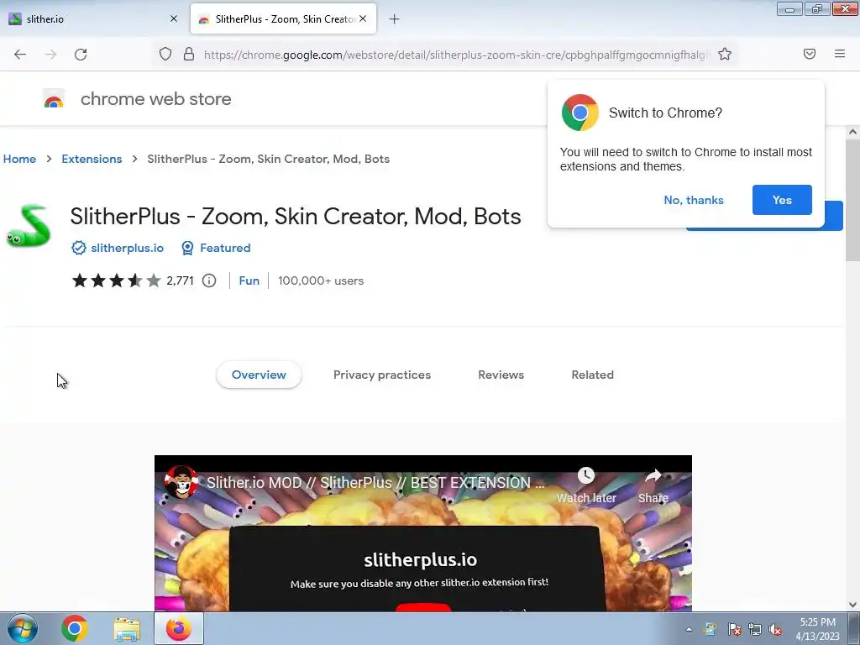This screenshot has width=860, height=645.
Task: Click the green snake extension icon
Action: pos(29,225)
